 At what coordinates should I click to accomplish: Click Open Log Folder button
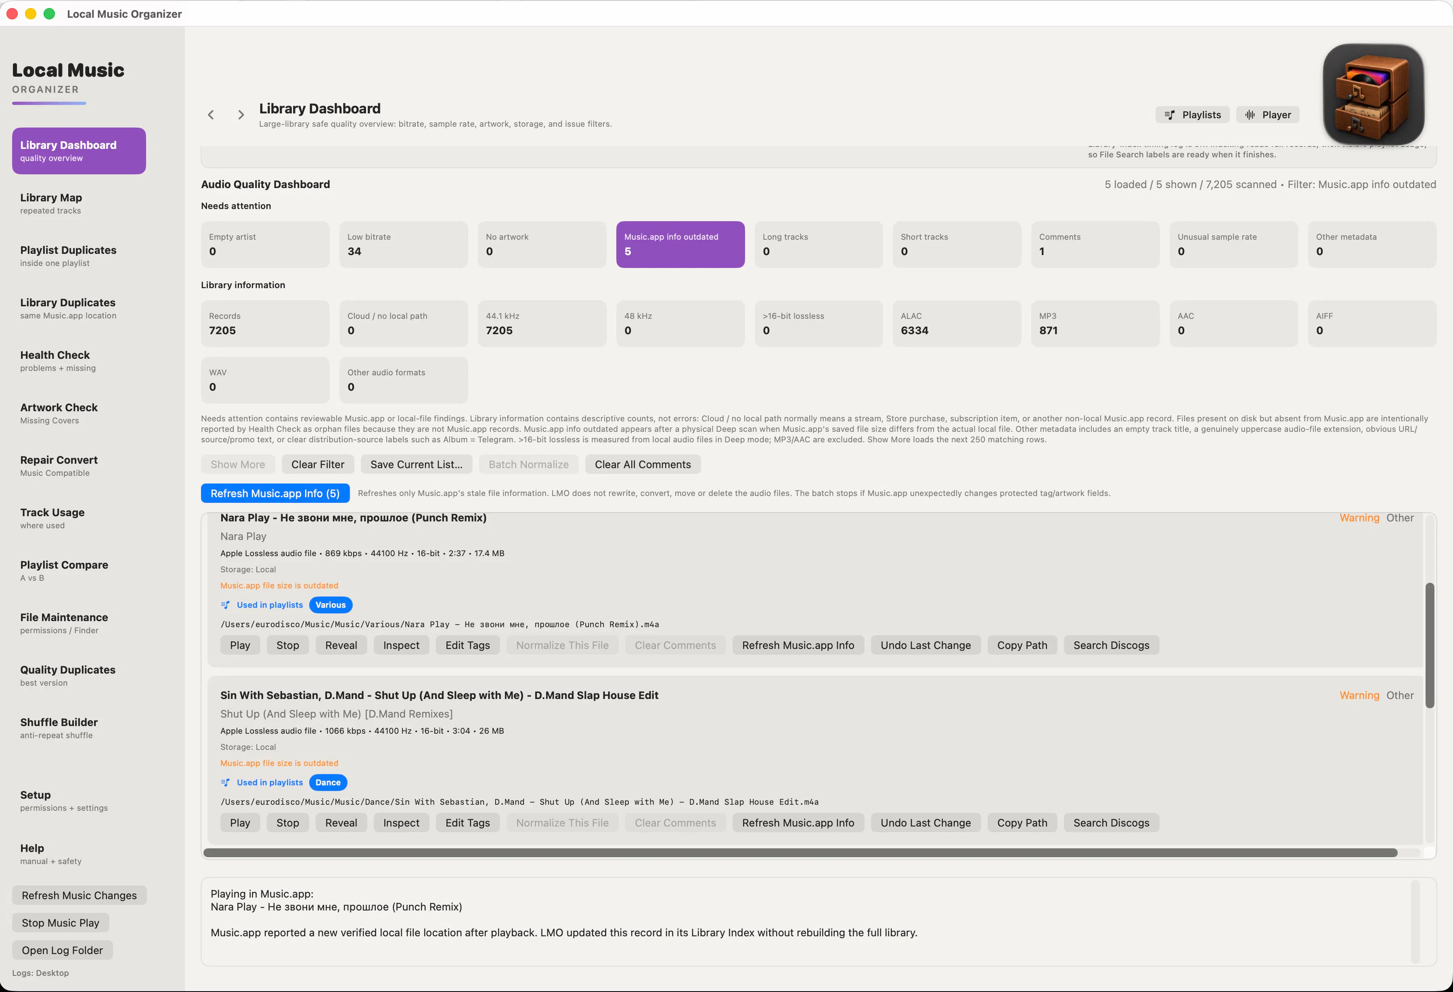pos(63,950)
